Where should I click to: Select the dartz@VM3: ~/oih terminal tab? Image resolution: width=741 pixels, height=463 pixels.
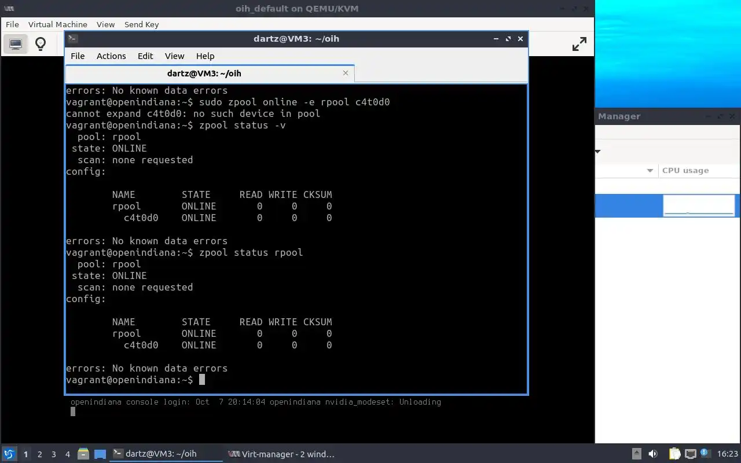210,74
